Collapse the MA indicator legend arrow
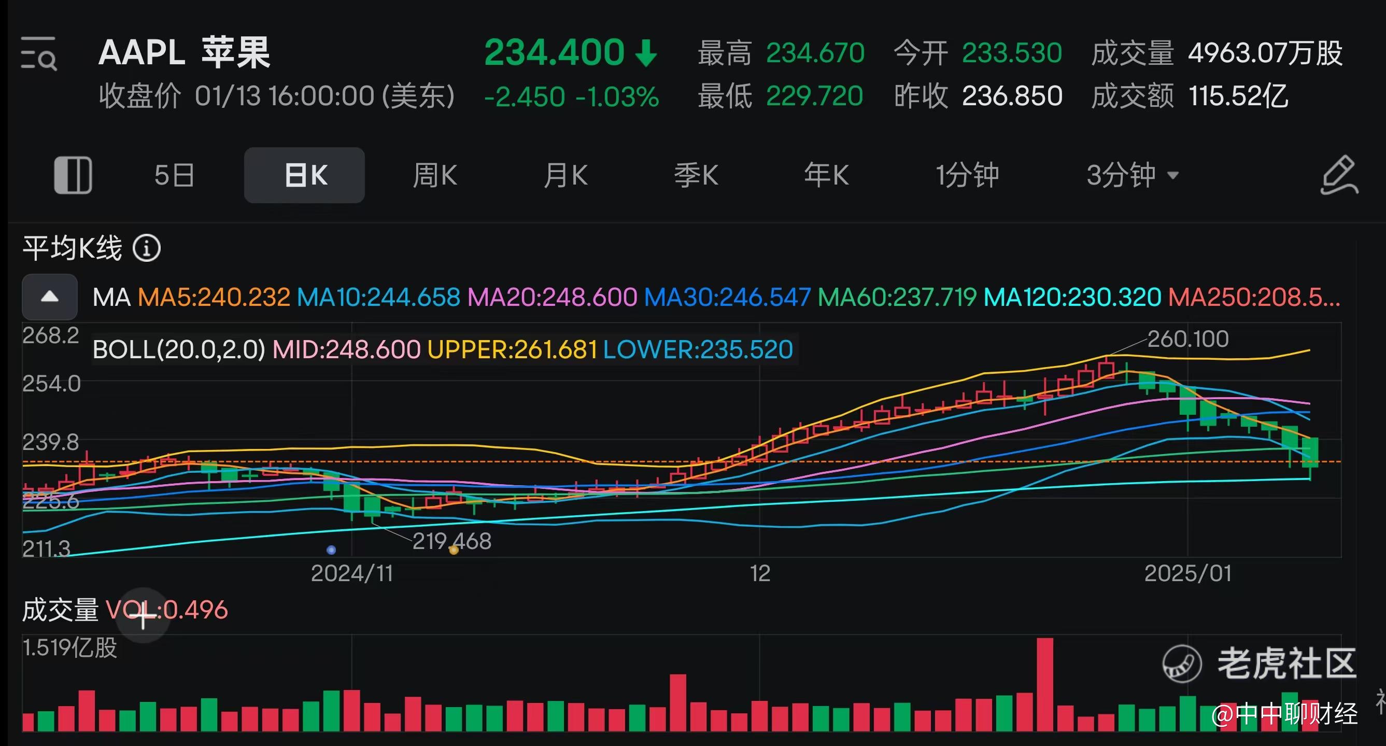Viewport: 1386px width, 746px height. pos(50,297)
